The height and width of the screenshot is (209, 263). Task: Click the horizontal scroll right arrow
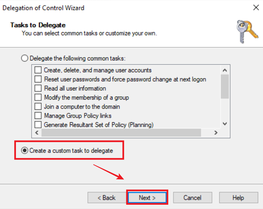(x=216, y=133)
